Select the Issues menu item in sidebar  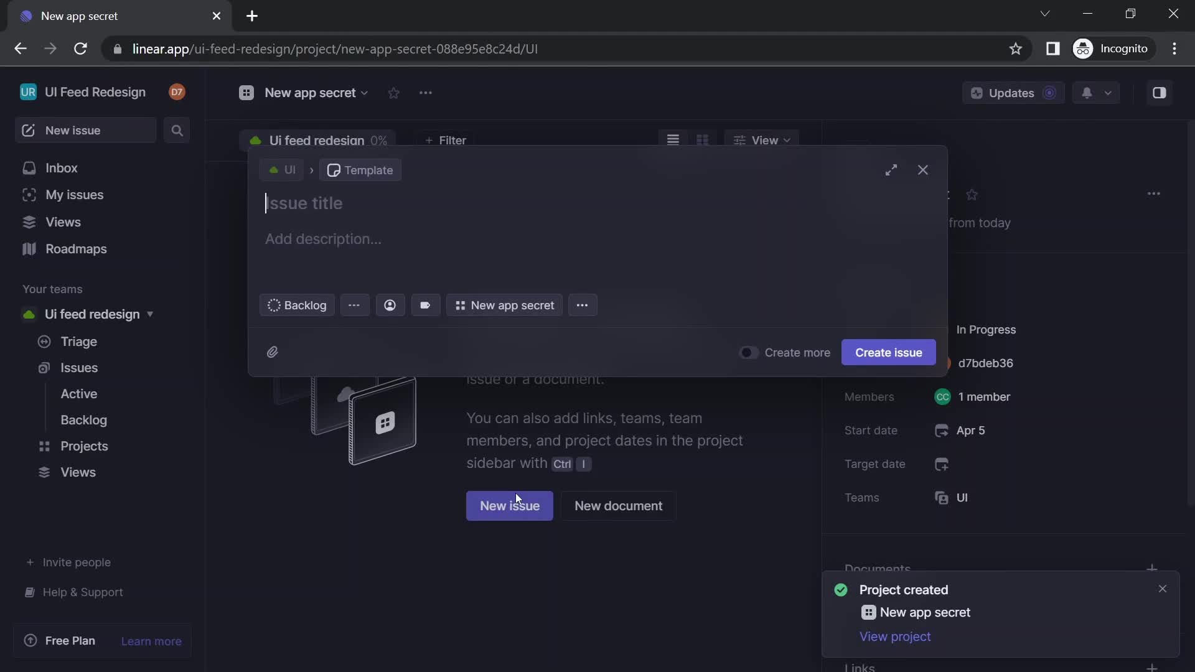click(79, 366)
